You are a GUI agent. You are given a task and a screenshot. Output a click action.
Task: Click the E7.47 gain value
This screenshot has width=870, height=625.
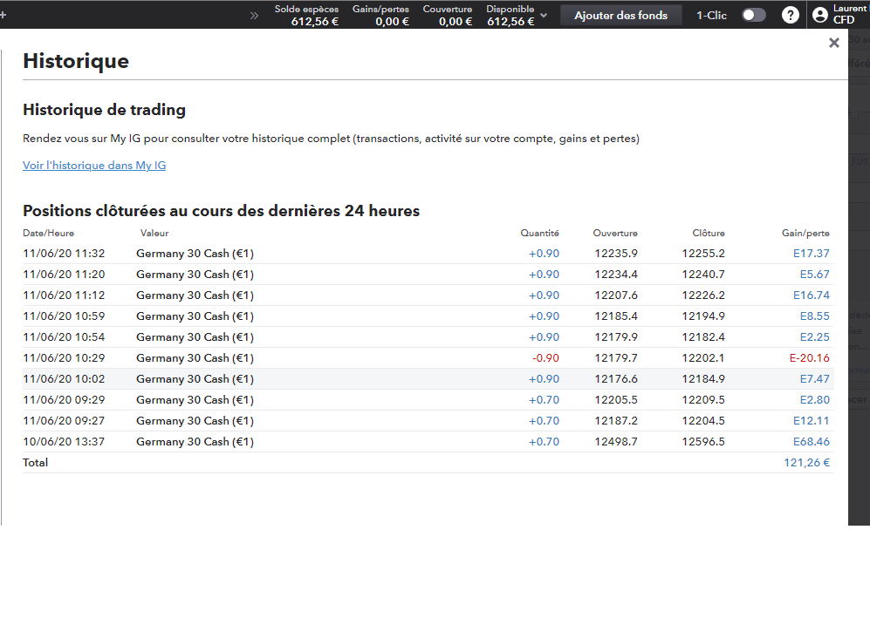[814, 379]
